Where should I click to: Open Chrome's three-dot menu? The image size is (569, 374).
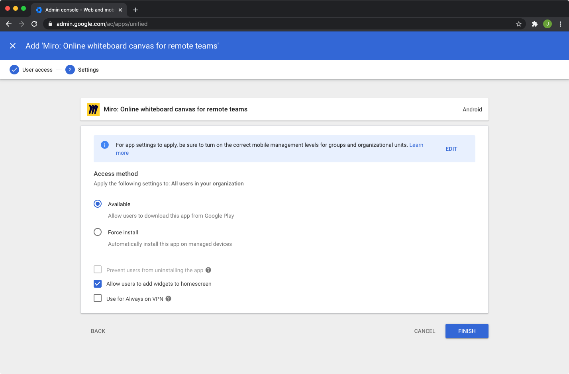[560, 24]
